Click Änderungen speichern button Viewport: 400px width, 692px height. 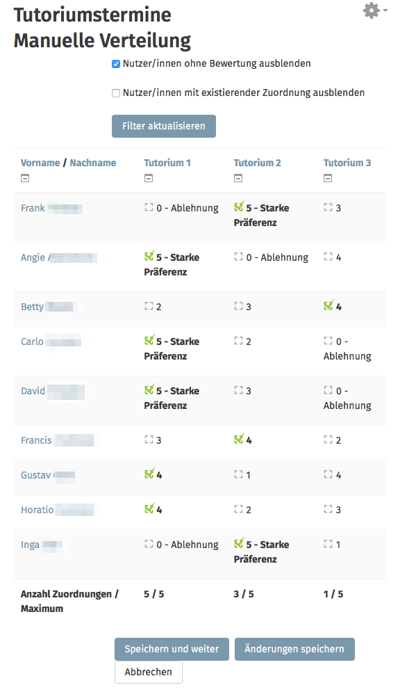[x=294, y=649]
